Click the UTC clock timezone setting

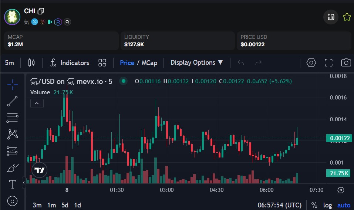(x=279, y=205)
